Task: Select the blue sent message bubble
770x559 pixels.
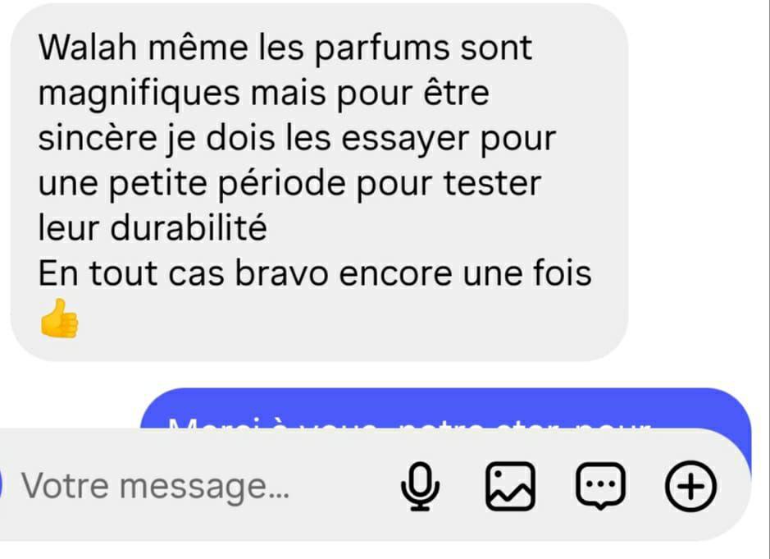Action: pos(446,408)
